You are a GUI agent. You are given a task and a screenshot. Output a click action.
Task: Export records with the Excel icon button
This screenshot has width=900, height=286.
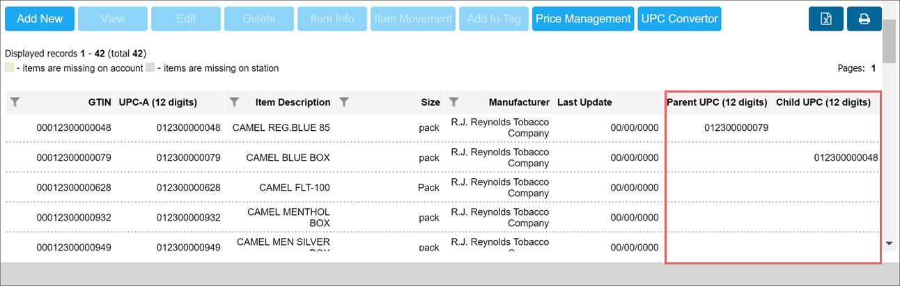point(826,19)
